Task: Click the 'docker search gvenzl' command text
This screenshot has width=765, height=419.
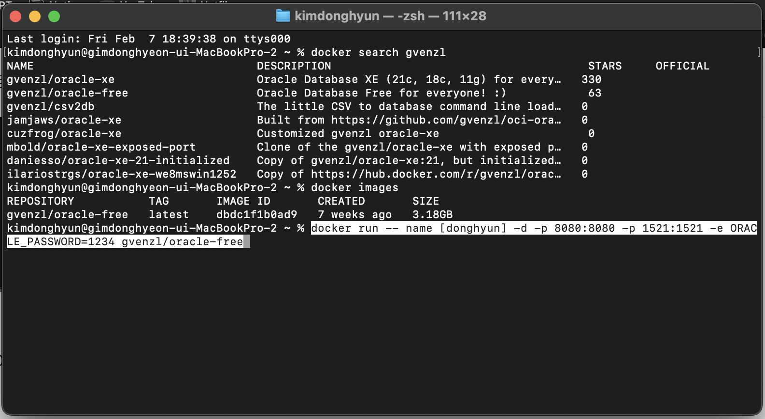Action: (378, 52)
